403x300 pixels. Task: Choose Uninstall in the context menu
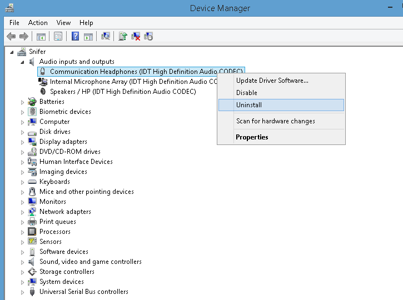[x=281, y=105]
